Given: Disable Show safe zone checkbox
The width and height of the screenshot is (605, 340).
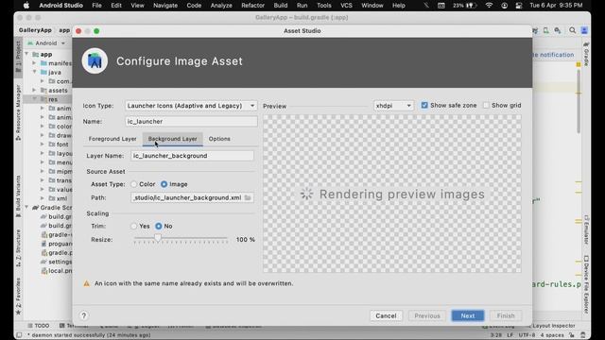Looking at the screenshot, I should [424, 105].
